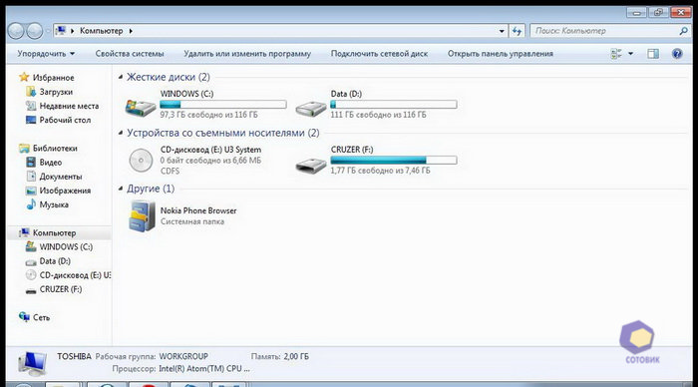Open CRUZER (F:) in the navigation tree
Image resolution: width=698 pixels, height=387 pixels.
coord(61,289)
